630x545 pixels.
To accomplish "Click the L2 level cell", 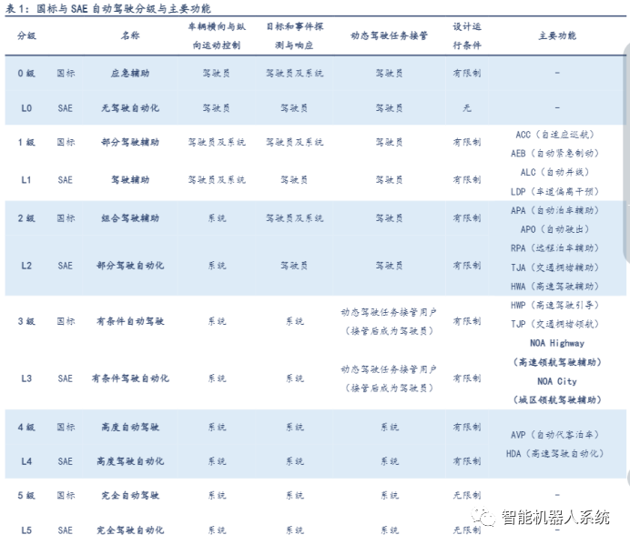I will [x=26, y=266].
